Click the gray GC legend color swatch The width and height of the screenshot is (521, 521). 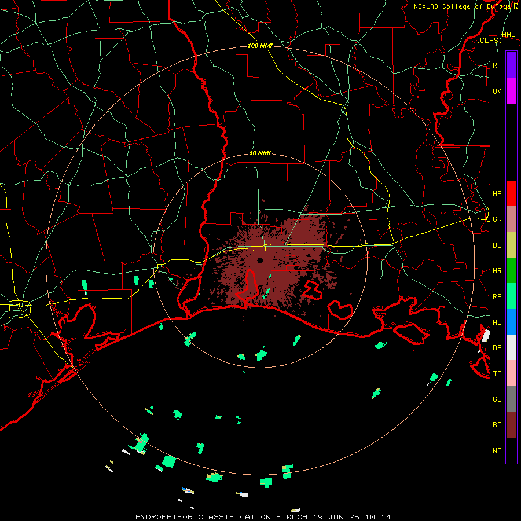coord(511,399)
